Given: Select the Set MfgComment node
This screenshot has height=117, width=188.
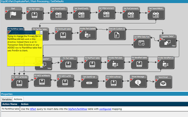Looking at the screenshot, I should tap(106, 13).
